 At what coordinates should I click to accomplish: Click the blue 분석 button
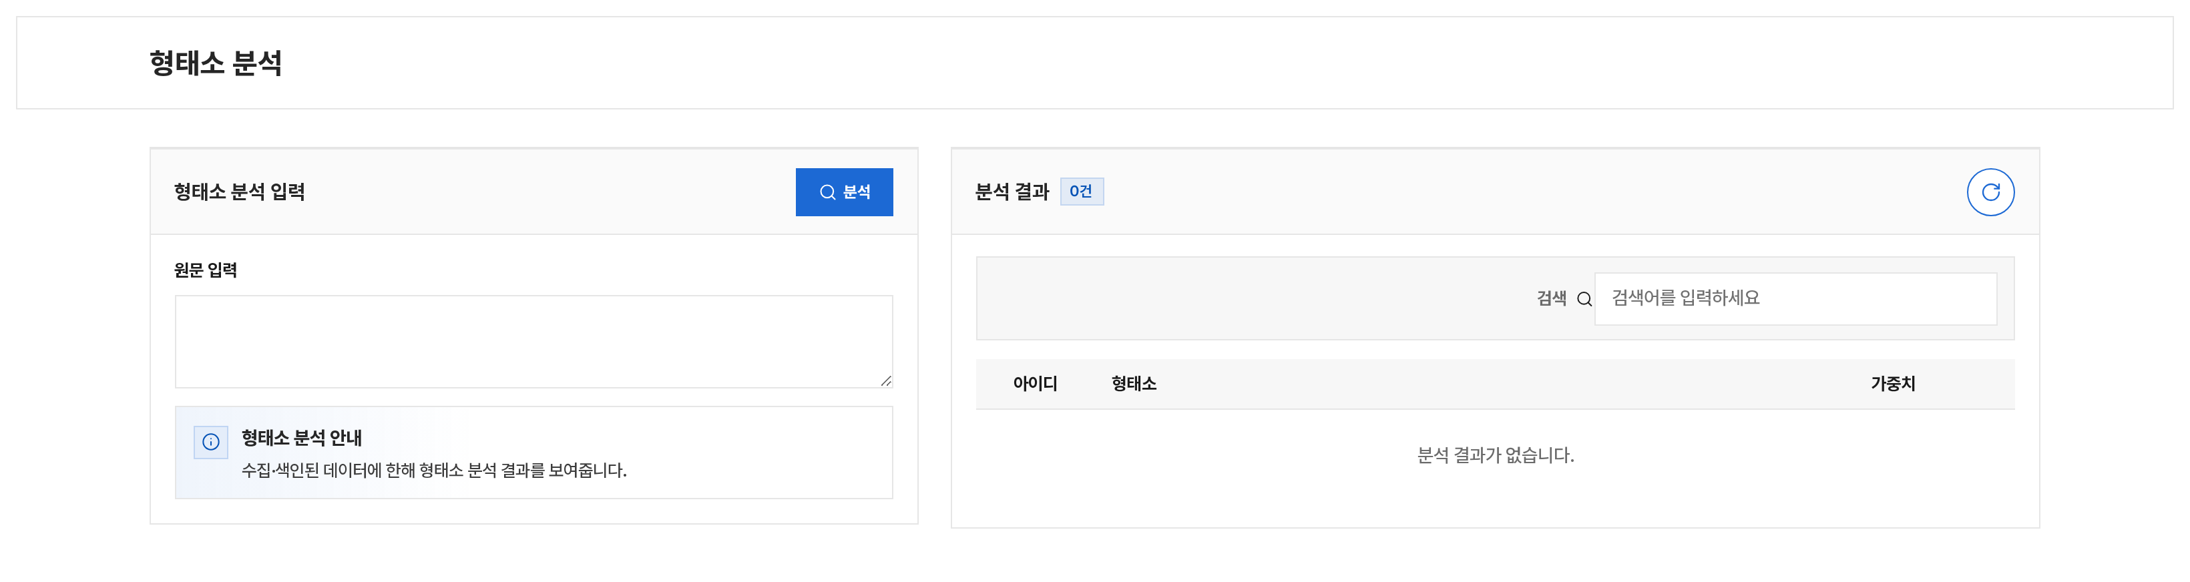[x=843, y=192]
